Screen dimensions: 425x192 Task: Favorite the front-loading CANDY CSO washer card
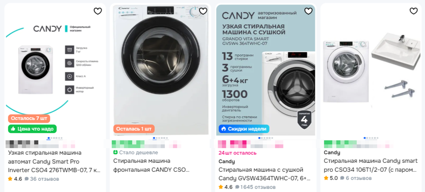[203, 11]
